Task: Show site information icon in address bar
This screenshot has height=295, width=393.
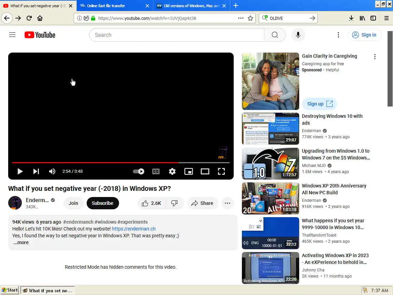Action: point(79,18)
